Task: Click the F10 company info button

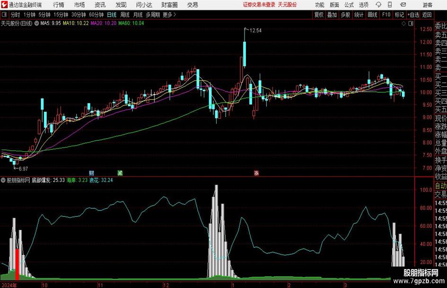Action: [x=386, y=15]
